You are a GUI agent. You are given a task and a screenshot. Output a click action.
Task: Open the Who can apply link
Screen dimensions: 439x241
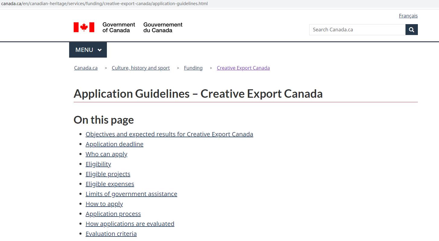pyautogui.click(x=106, y=154)
